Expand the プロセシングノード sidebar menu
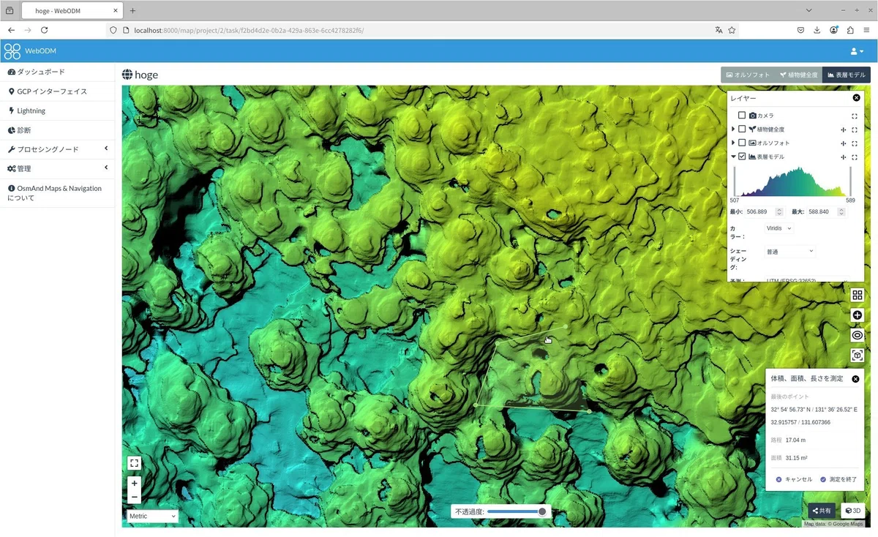Viewport: 878px width, 537px height. click(57, 149)
